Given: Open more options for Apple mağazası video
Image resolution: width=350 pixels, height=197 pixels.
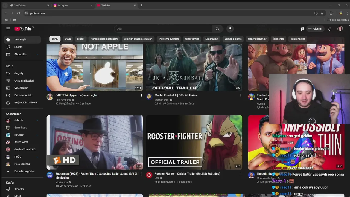Looking at the screenshot, I should pos(141,95).
